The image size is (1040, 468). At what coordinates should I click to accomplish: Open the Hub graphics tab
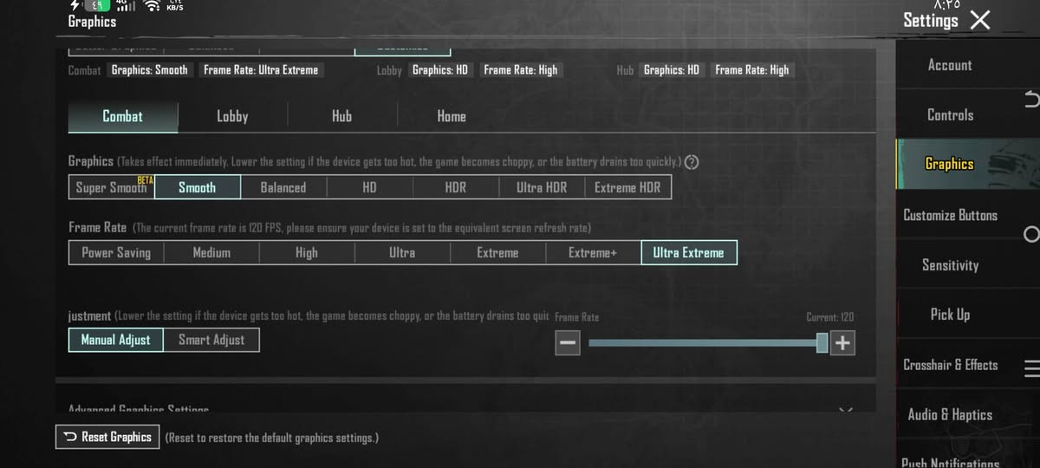[341, 116]
